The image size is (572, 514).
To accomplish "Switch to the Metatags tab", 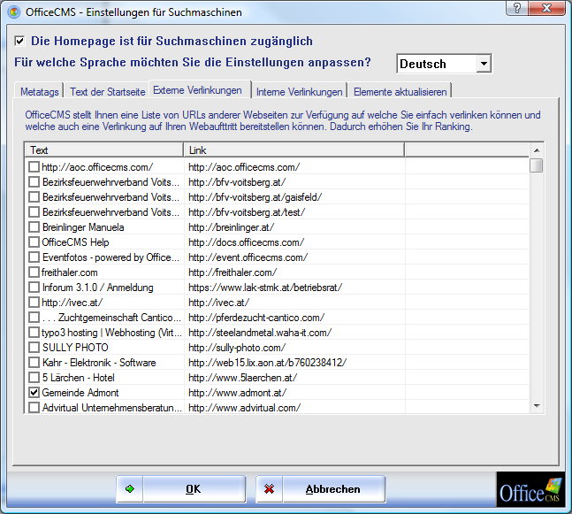I will point(40,92).
